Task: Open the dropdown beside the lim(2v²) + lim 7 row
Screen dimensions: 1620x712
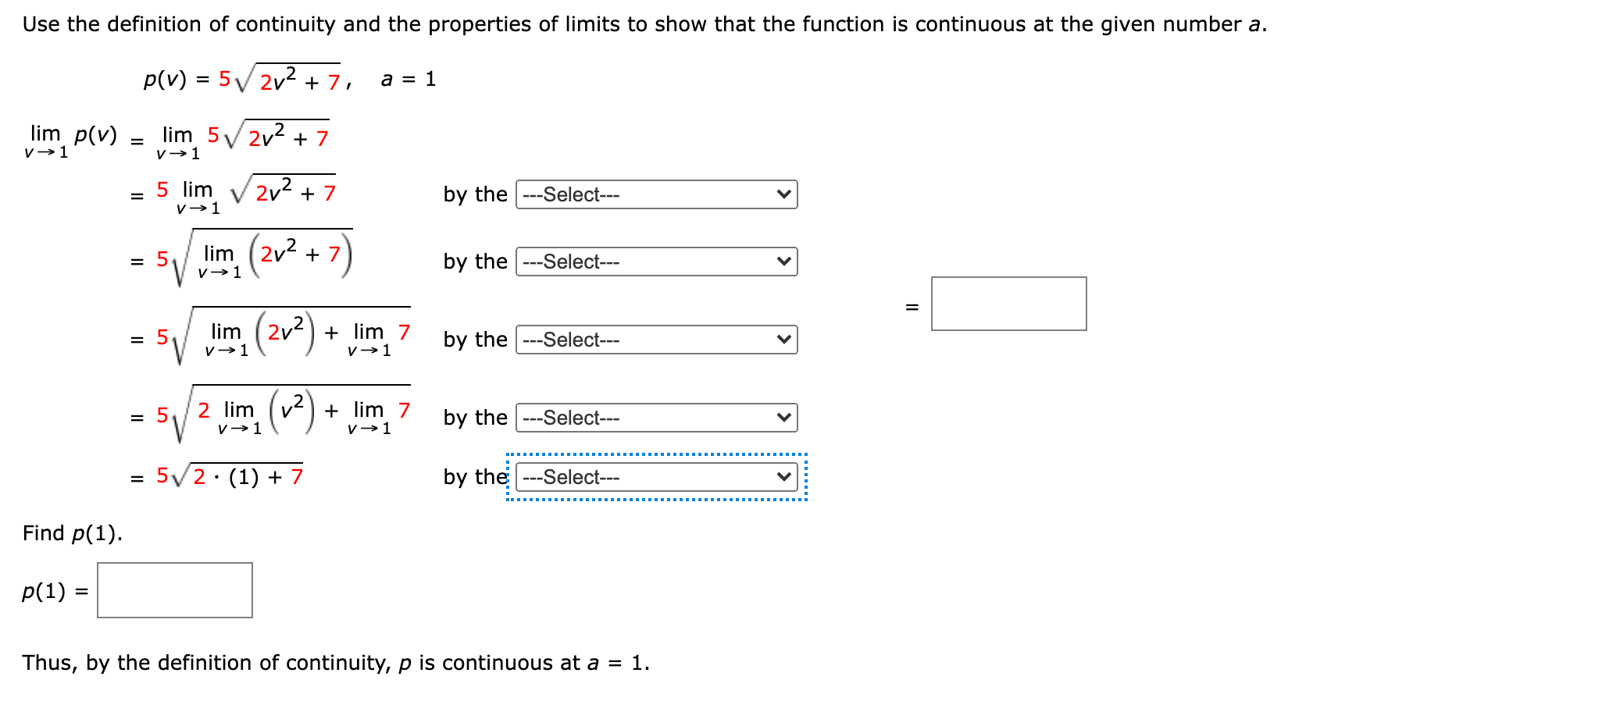Action: [656, 340]
